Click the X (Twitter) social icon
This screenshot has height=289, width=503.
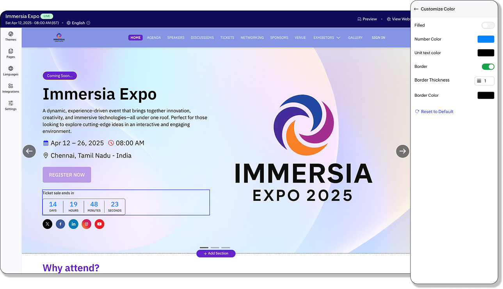pos(47,224)
